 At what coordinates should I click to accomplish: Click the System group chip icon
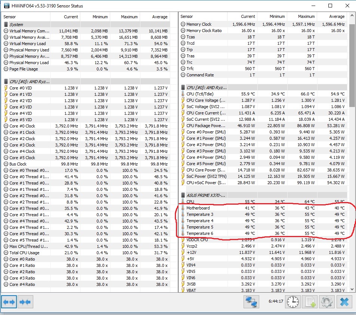pyautogui.click(x=6, y=25)
